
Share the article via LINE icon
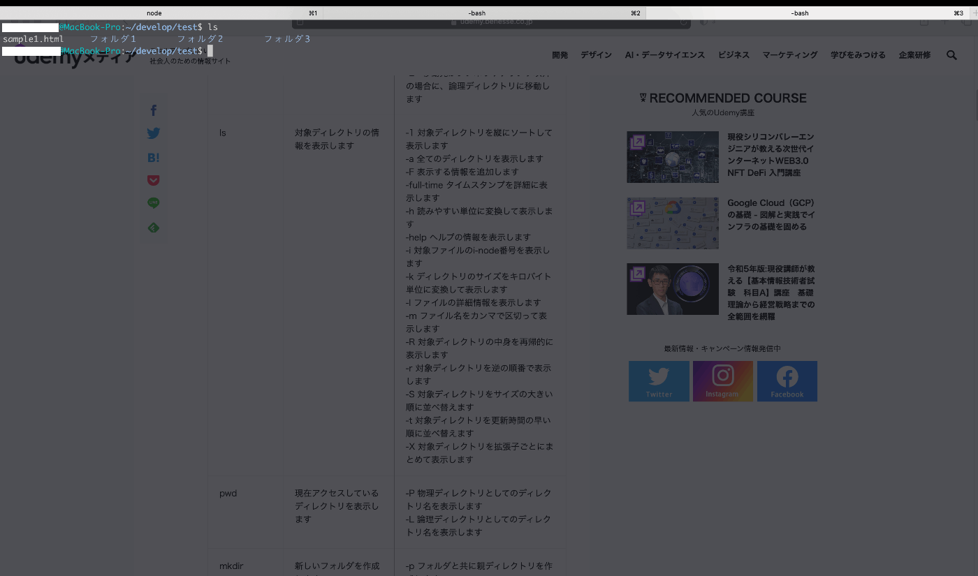(154, 203)
